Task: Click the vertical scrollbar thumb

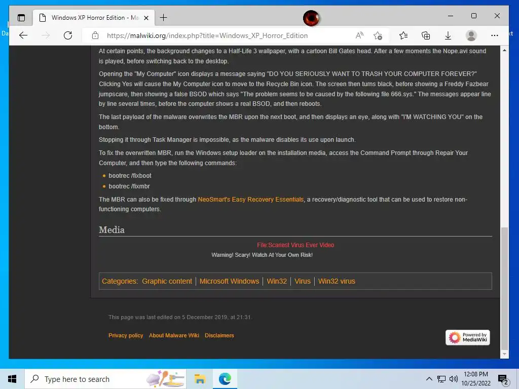Action: (x=504, y=288)
